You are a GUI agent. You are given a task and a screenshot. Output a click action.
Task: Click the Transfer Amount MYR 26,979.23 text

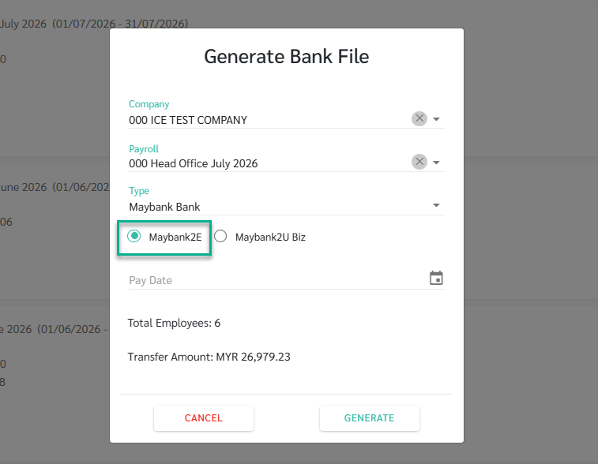pyautogui.click(x=209, y=357)
